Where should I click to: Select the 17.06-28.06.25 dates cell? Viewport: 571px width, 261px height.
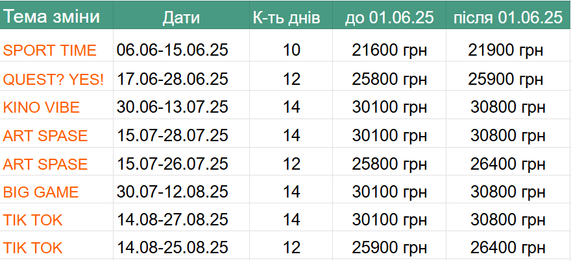[173, 79]
